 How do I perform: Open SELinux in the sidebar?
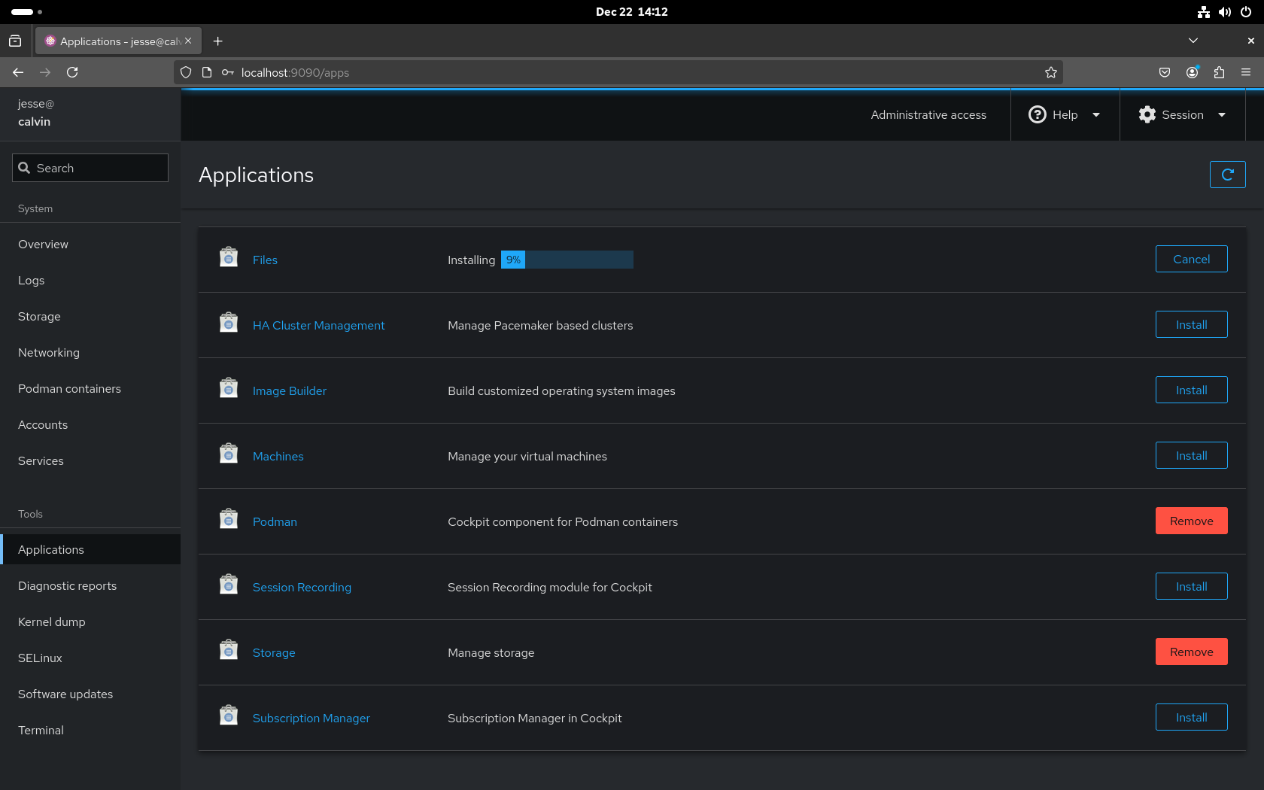pos(90,658)
